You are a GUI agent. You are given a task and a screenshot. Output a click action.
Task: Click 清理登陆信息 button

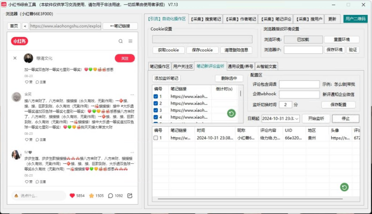tap(236, 50)
